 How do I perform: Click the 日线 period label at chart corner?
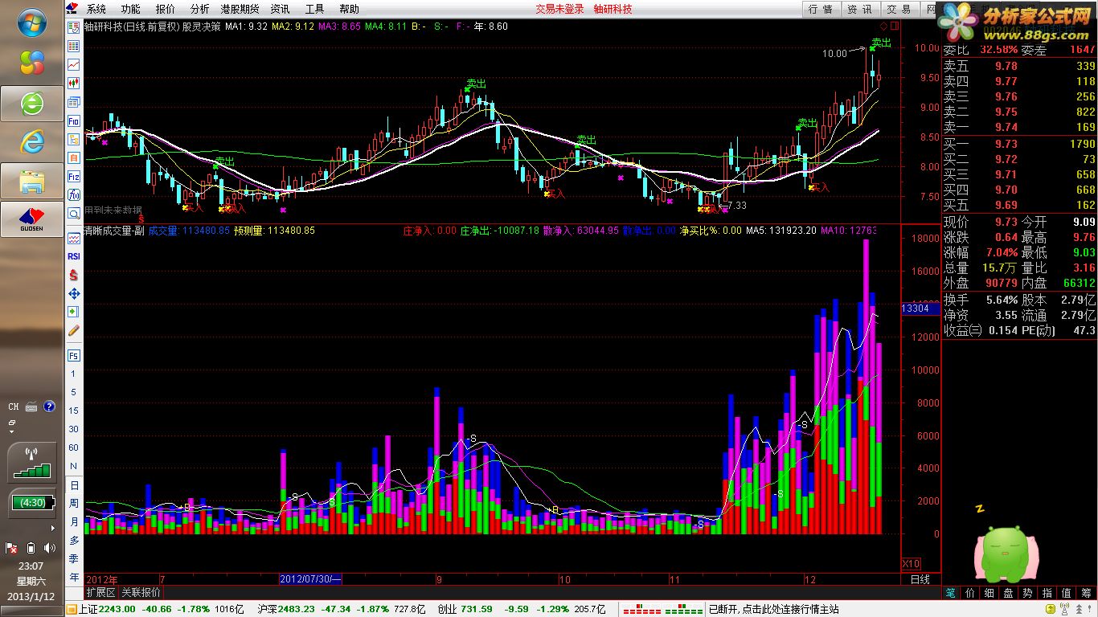[x=920, y=578]
